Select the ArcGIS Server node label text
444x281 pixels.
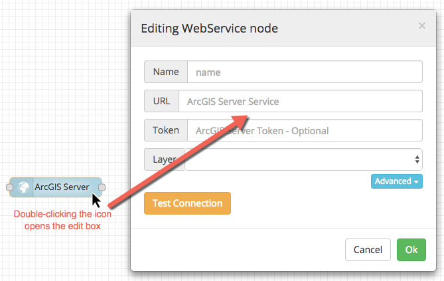tap(62, 187)
